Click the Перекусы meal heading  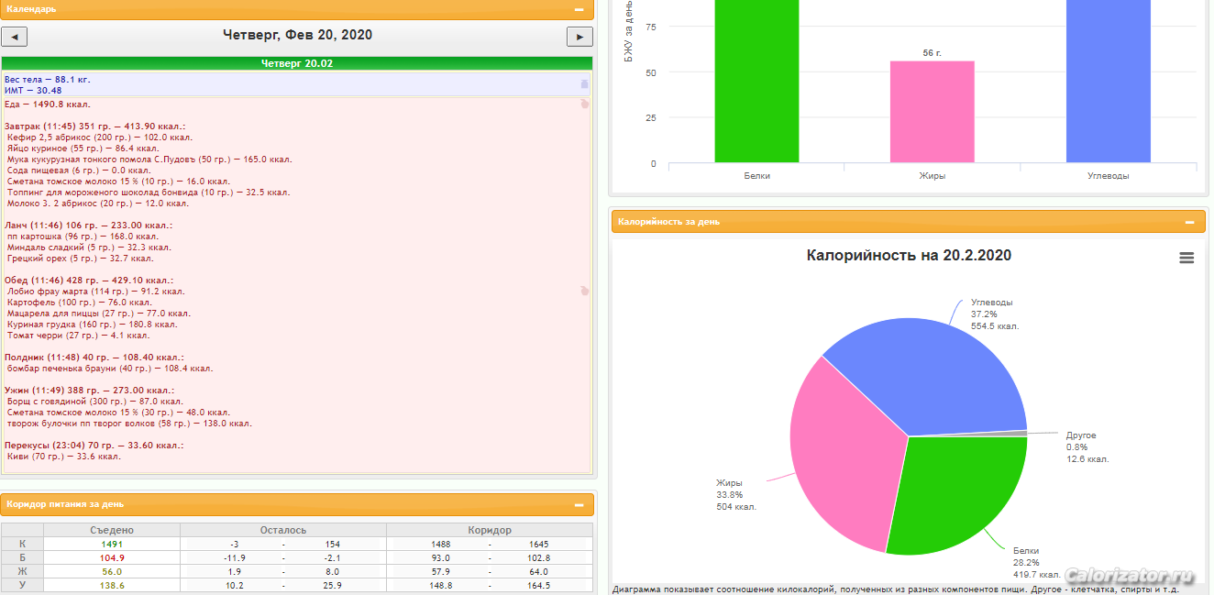(94, 446)
